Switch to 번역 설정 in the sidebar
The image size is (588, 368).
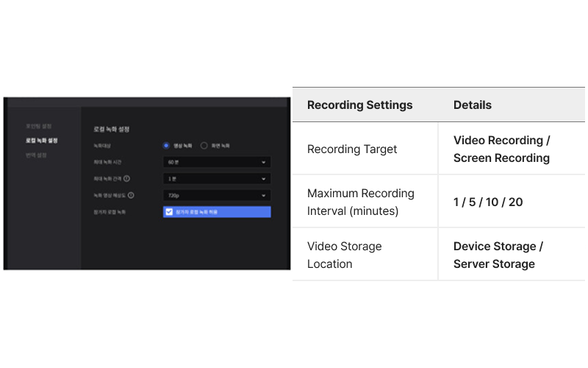pyautogui.click(x=36, y=155)
